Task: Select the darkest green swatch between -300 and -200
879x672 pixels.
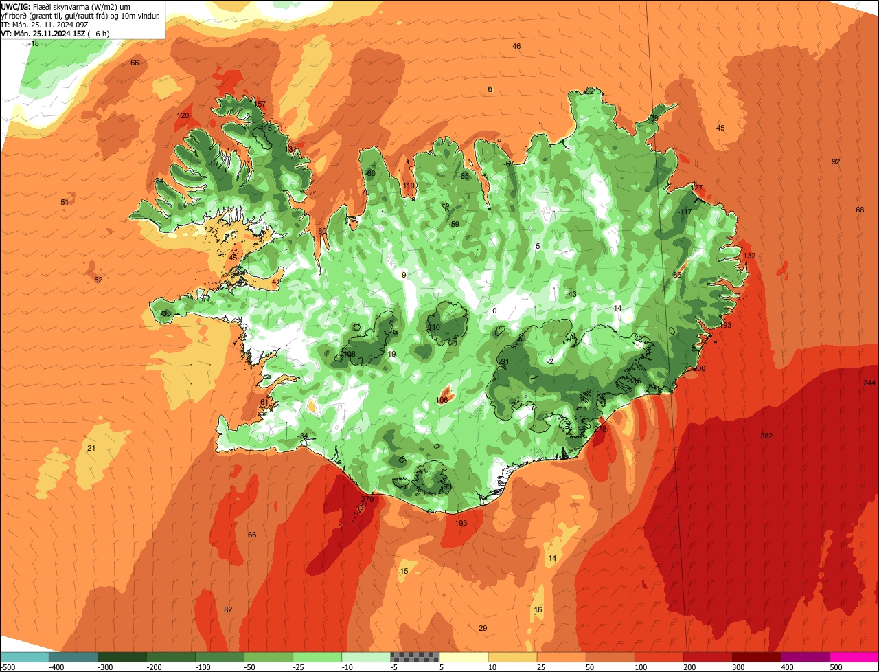Action: point(122,657)
